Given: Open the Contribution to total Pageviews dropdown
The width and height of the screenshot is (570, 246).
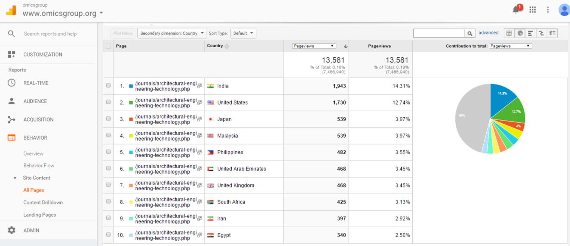Looking at the screenshot, I should tap(510, 46).
